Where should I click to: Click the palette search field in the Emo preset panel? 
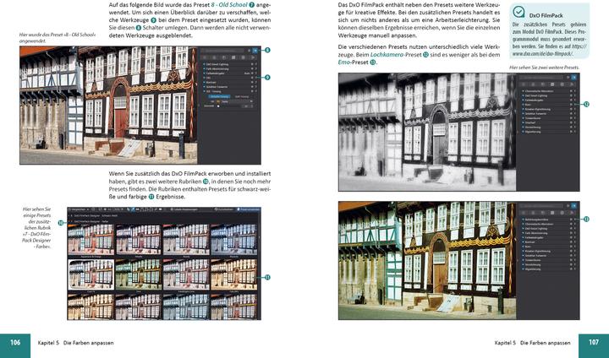(541, 205)
